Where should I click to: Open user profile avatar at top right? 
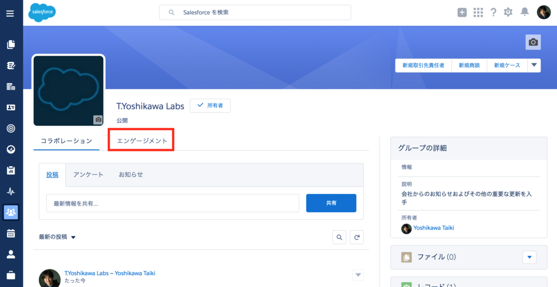coord(543,13)
